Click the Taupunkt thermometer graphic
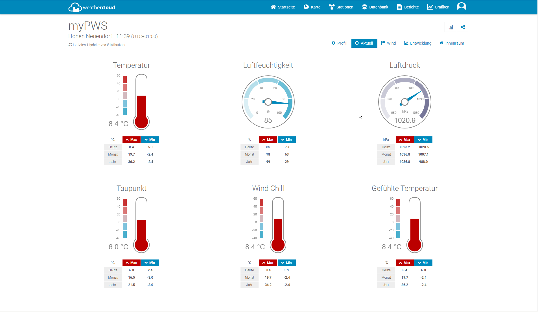 pos(141,225)
